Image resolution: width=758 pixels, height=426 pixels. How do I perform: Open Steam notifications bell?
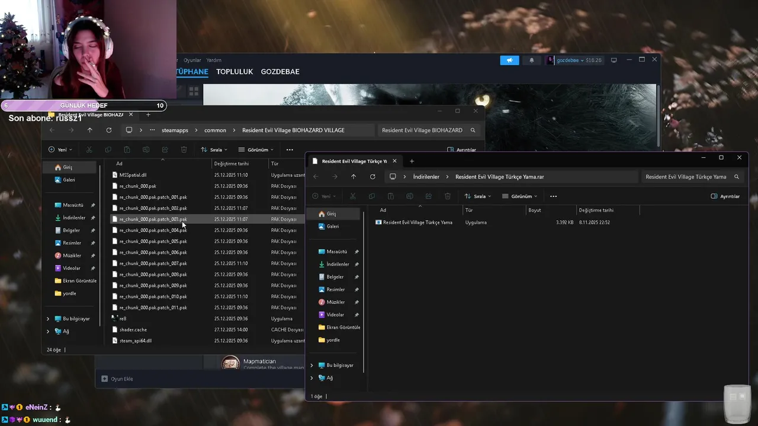(x=531, y=60)
